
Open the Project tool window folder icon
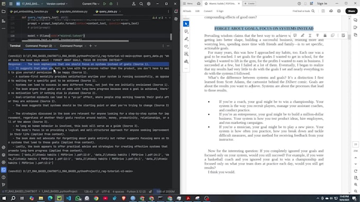(x=4, y=12)
